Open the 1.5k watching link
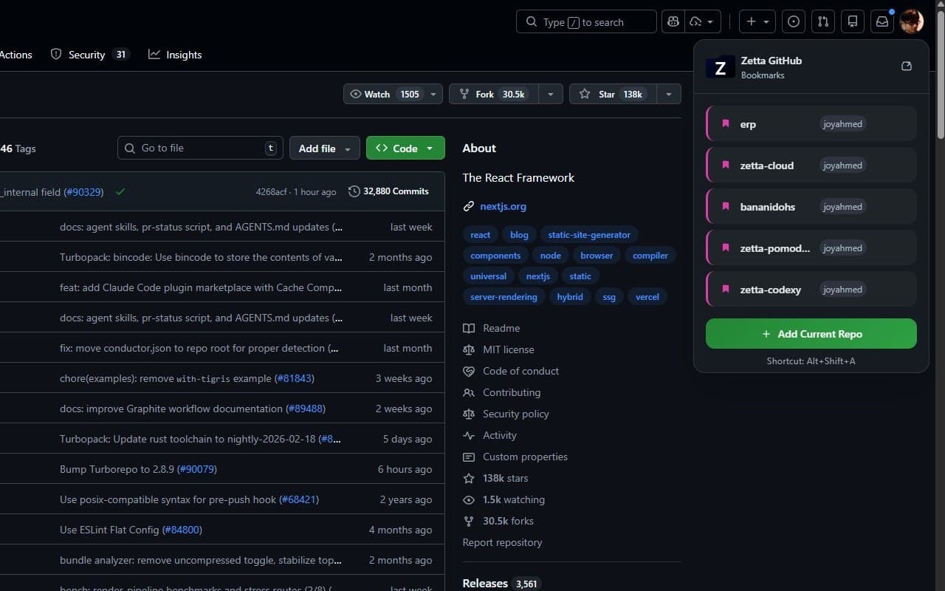 coord(514,499)
